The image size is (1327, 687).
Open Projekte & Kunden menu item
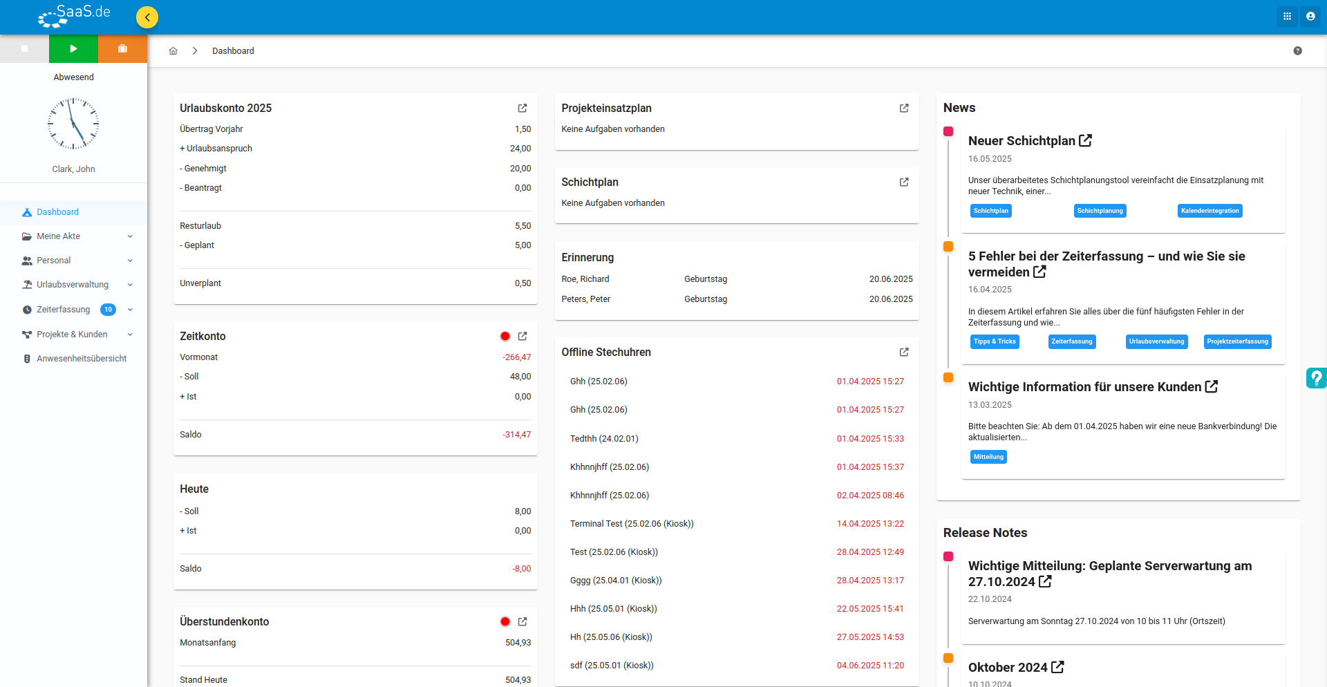coord(72,335)
